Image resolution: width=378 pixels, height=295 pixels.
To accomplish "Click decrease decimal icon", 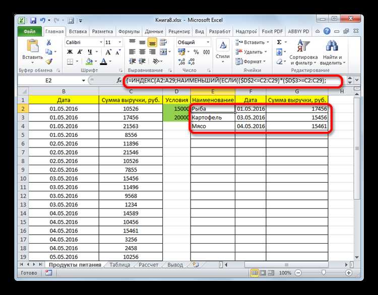I will 192,61.
